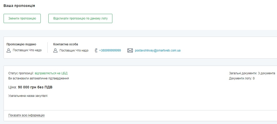
Task: Click Документи лоту: 0 text
Action: [241, 78]
